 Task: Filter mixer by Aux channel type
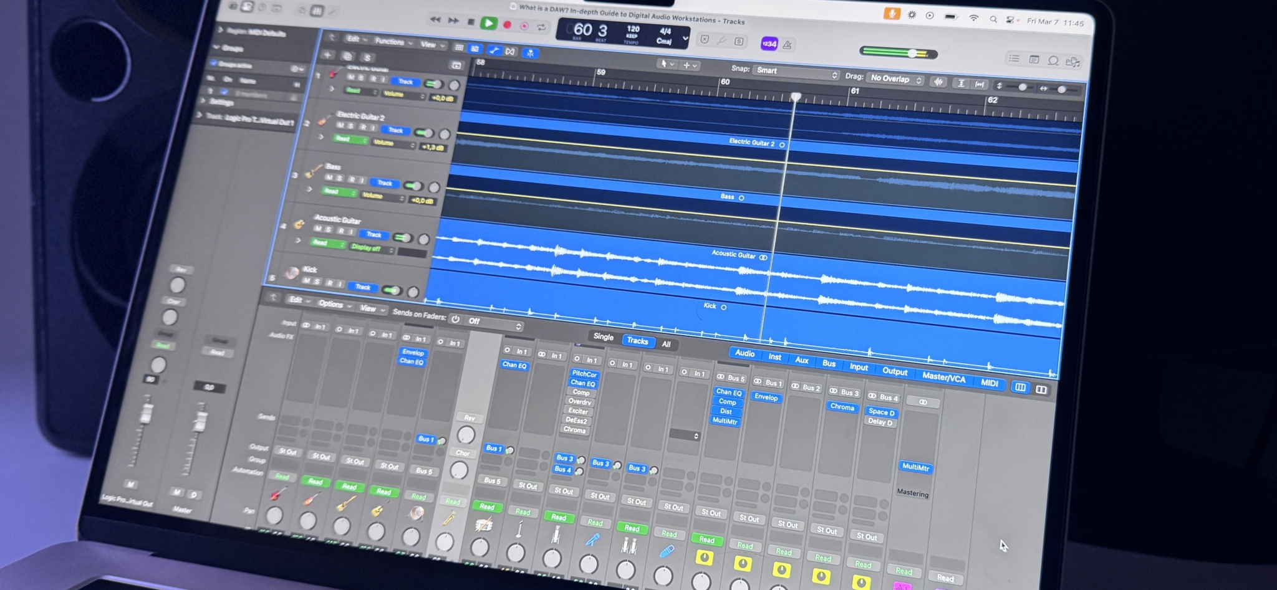click(802, 360)
